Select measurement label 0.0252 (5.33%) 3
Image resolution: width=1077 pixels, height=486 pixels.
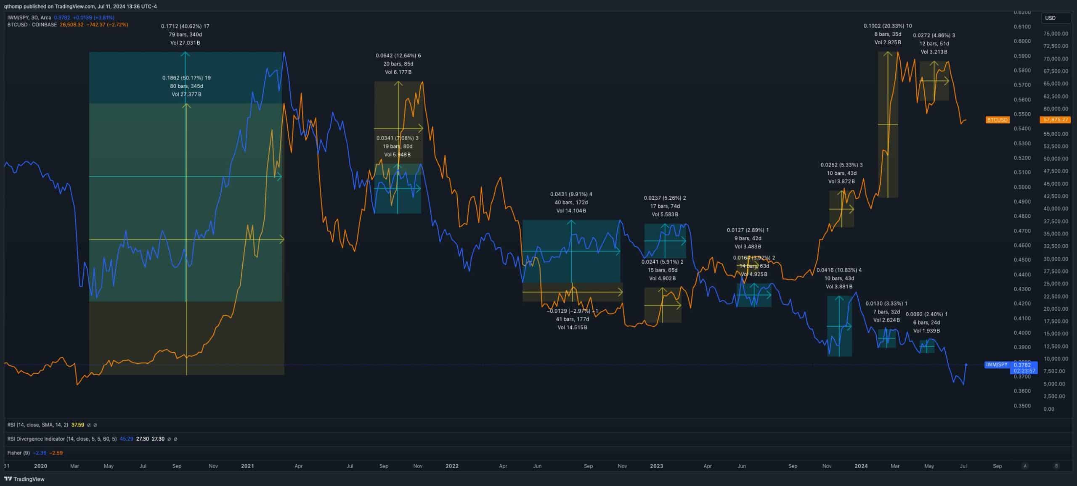(841, 165)
